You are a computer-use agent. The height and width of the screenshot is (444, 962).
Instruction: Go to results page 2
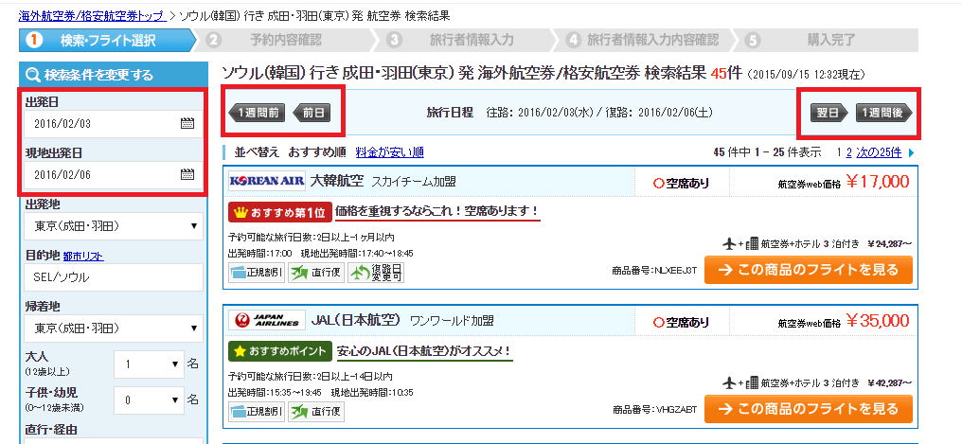coord(849,152)
